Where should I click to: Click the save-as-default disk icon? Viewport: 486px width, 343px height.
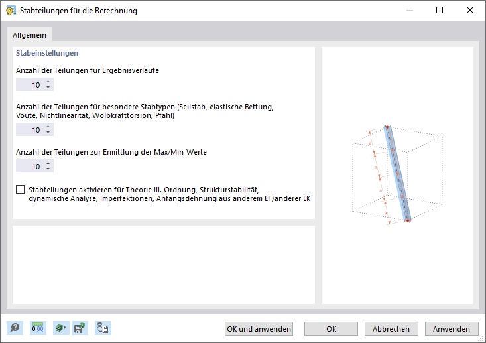[x=80, y=328]
